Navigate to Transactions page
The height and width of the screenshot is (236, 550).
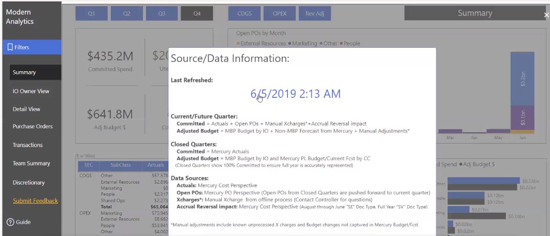pos(28,145)
